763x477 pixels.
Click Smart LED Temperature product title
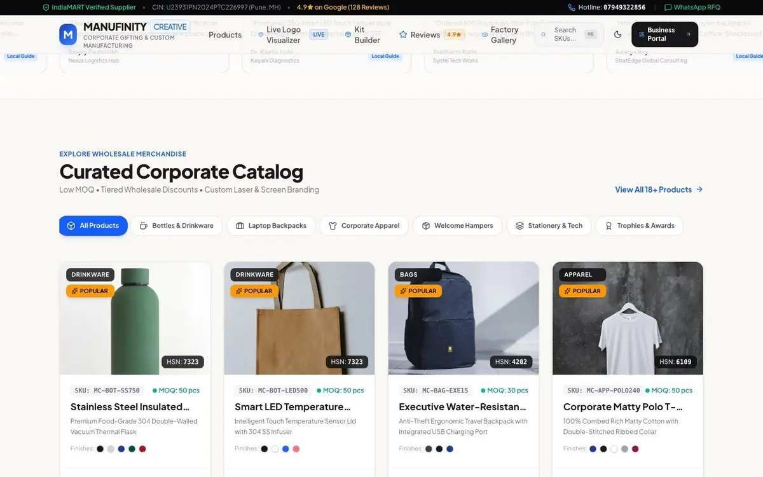point(292,407)
